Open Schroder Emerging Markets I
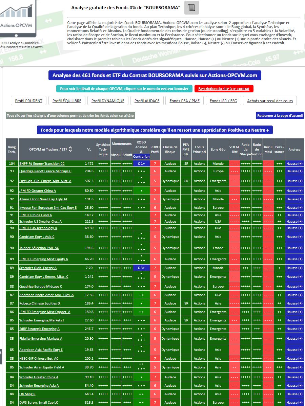The image size is (305, 406). click(x=41, y=320)
